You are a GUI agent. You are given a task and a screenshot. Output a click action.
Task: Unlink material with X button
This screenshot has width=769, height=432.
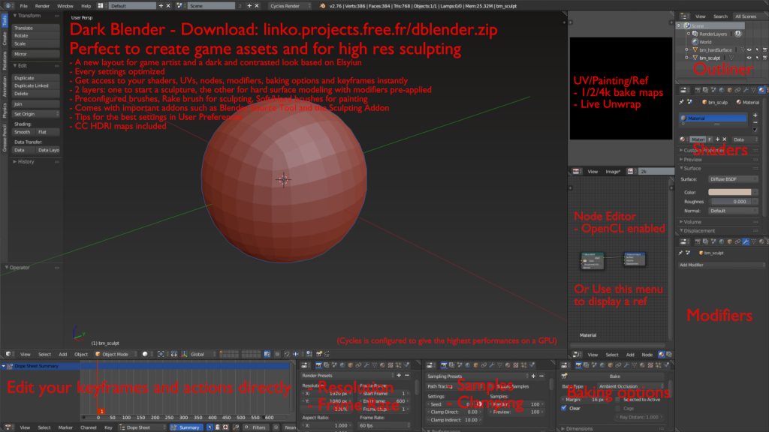(x=725, y=139)
